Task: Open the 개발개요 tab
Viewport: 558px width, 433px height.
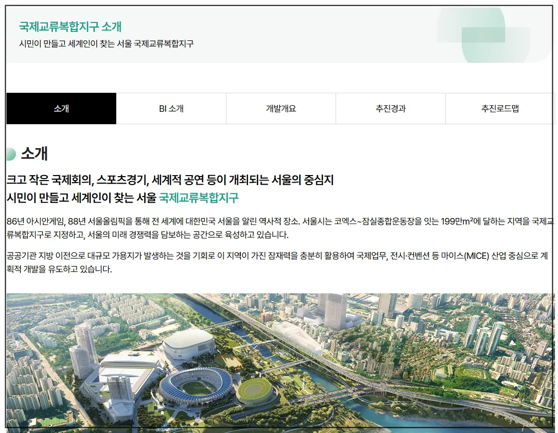Action: [x=280, y=108]
